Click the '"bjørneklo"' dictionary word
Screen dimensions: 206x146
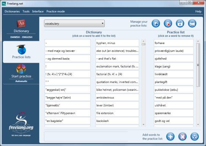[x=68, y=105]
